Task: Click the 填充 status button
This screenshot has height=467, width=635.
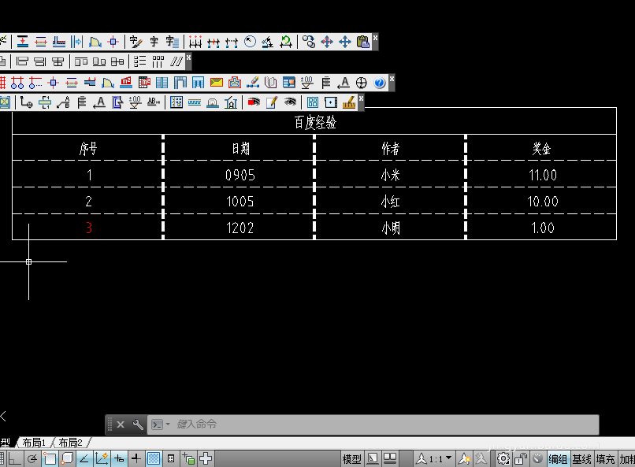Action: pos(605,459)
